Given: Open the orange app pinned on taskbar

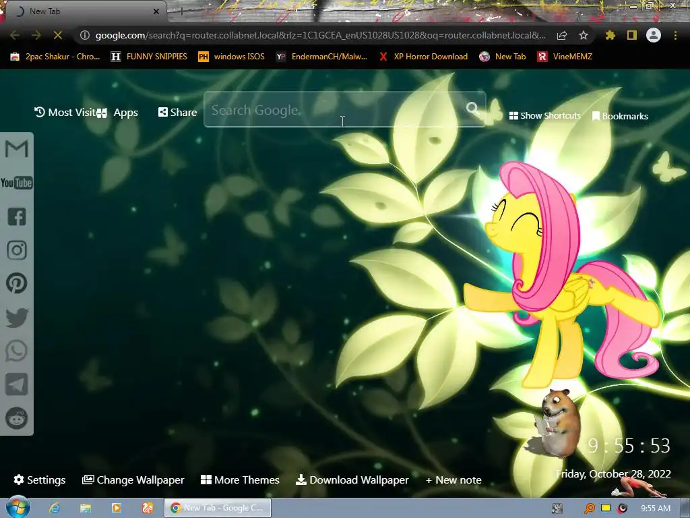Looking at the screenshot, I should pos(148,508).
